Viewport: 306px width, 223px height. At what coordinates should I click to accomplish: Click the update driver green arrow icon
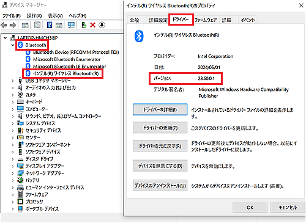[84, 25]
